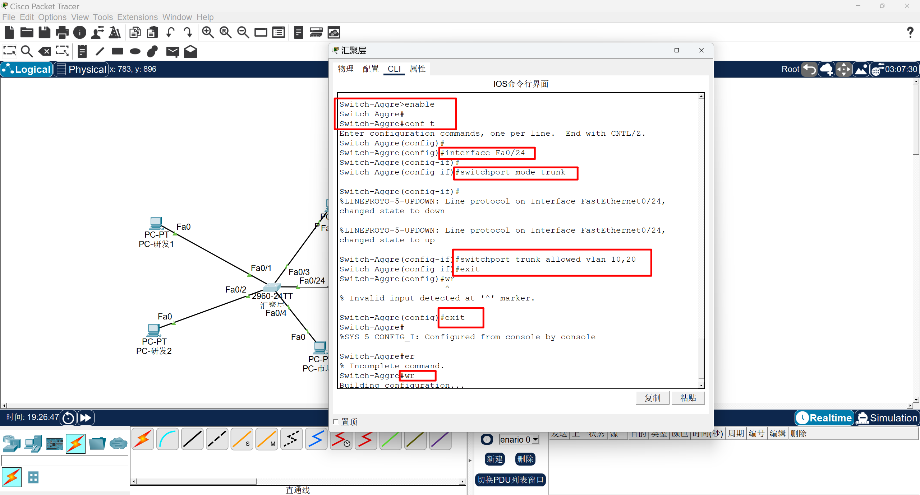Click the 删除 scenario button
Screen dimensions: 920x495
pyautogui.click(x=525, y=459)
